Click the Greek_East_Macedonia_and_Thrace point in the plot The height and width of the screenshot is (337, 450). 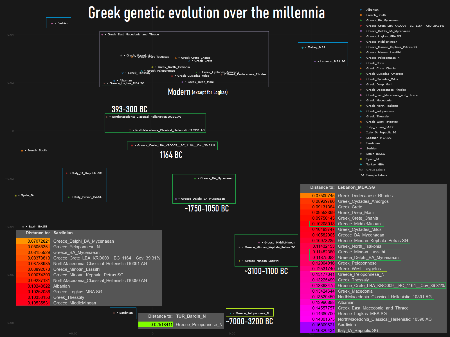102,35
